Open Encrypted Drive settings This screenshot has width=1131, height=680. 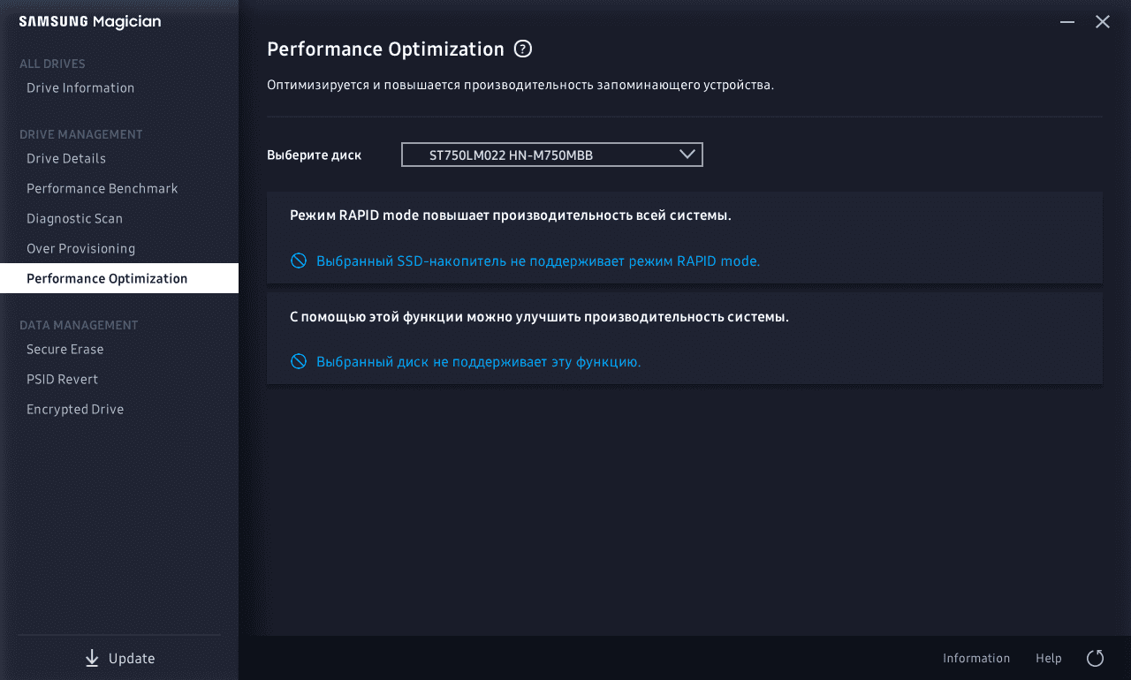pos(75,409)
